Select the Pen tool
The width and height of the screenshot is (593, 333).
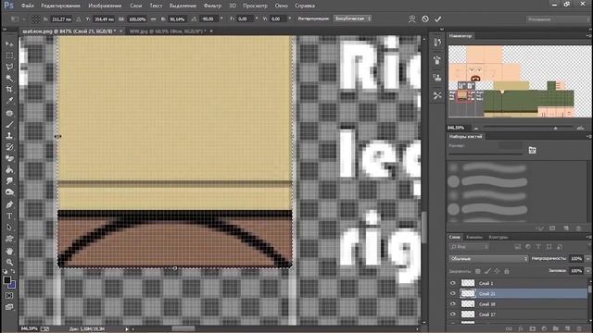(9, 204)
